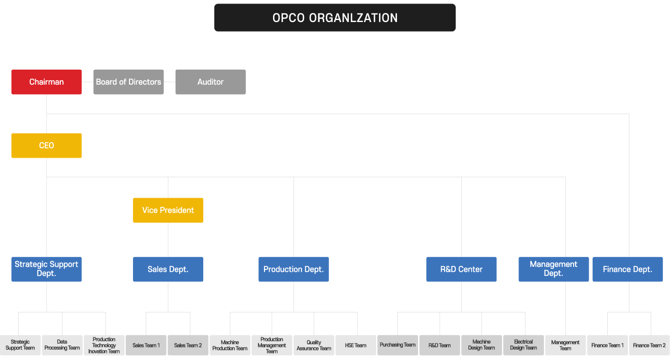This screenshot has width=670, height=361.
Task: Click the Sales Team 1 node
Action: (146, 345)
